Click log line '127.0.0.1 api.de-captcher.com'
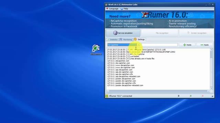 (120, 72)
